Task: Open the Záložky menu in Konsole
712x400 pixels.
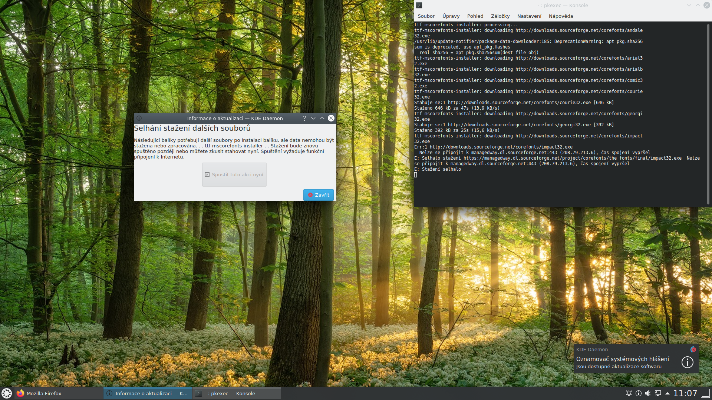Action: pos(500,16)
